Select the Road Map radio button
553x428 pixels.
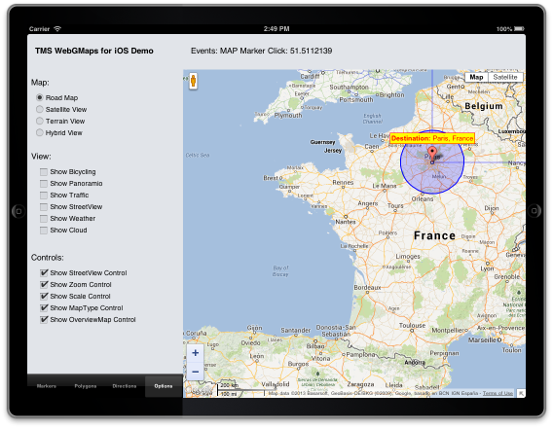(40, 97)
